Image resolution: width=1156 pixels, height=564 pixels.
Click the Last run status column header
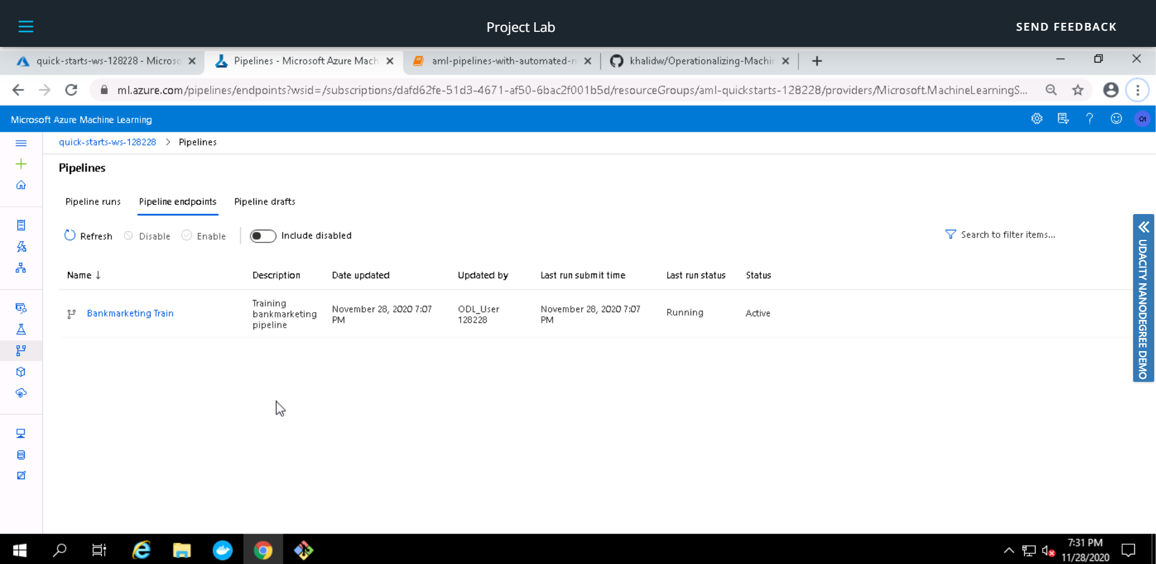695,275
